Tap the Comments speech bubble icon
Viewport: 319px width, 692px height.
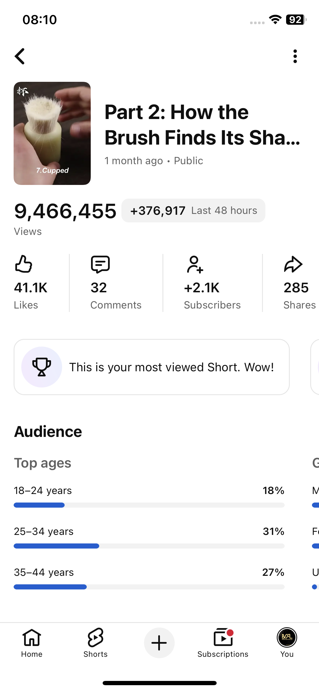(x=100, y=264)
